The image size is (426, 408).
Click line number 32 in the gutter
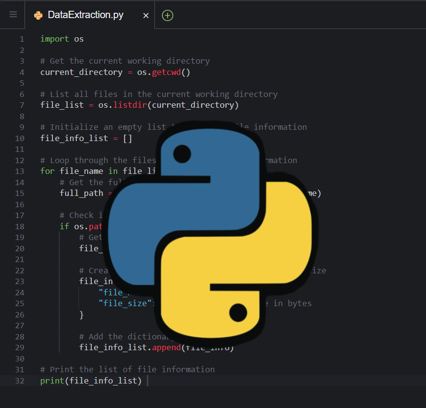(x=20, y=381)
